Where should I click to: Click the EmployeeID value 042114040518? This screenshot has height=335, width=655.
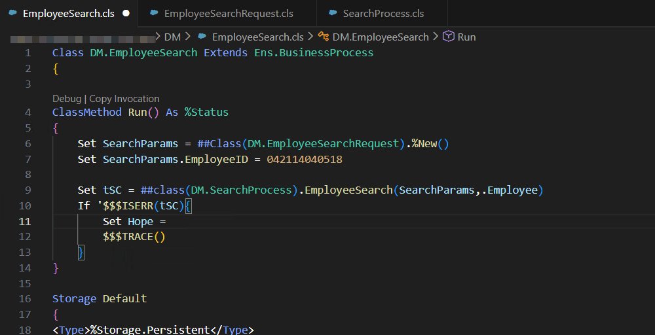pos(304,160)
